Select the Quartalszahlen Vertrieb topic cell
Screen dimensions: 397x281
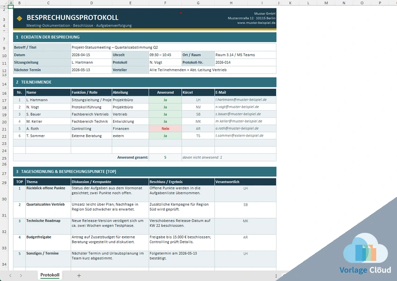pos(48,210)
